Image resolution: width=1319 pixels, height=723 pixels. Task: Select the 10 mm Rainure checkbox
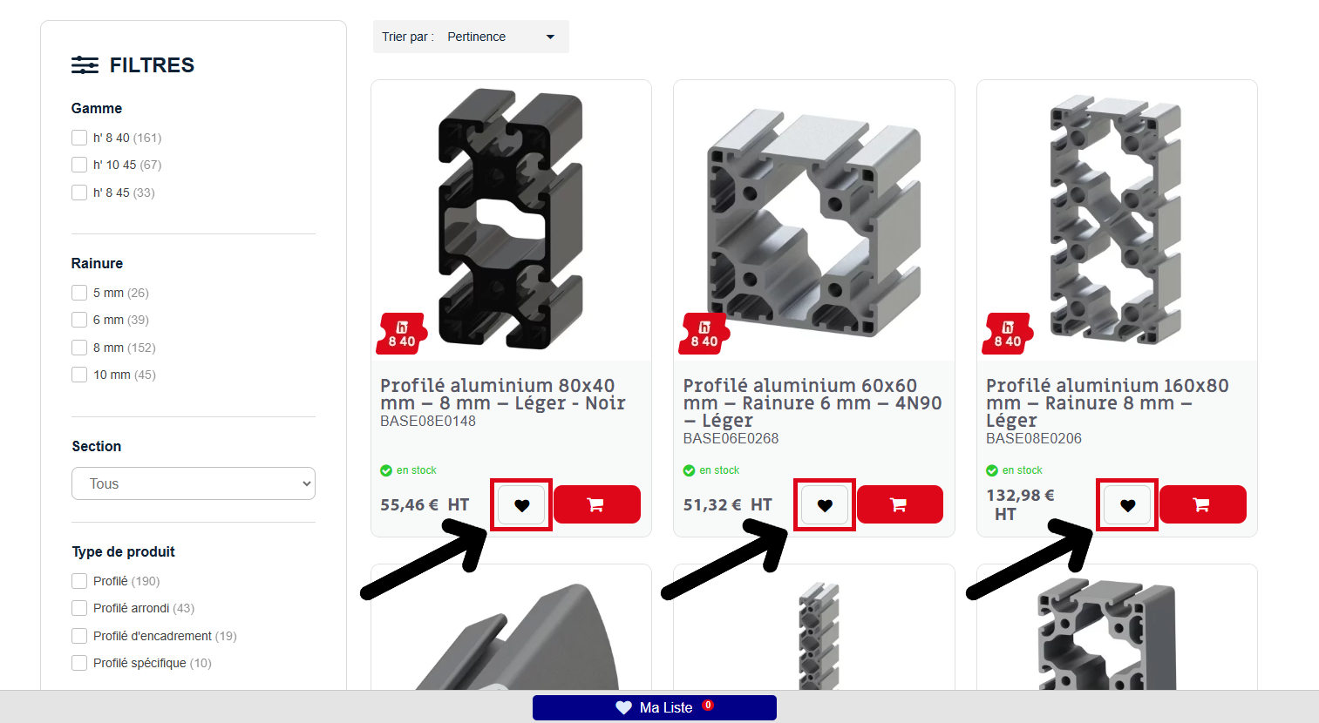tap(79, 375)
